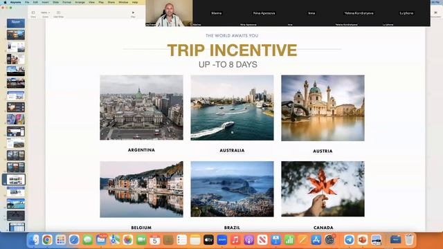Click the Add Slide toolbar button

click(58, 14)
